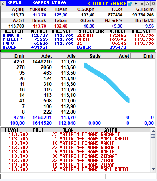157x181 pixels.
Task: Click bid price 113,40 in order book
Action: coord(68,79)
